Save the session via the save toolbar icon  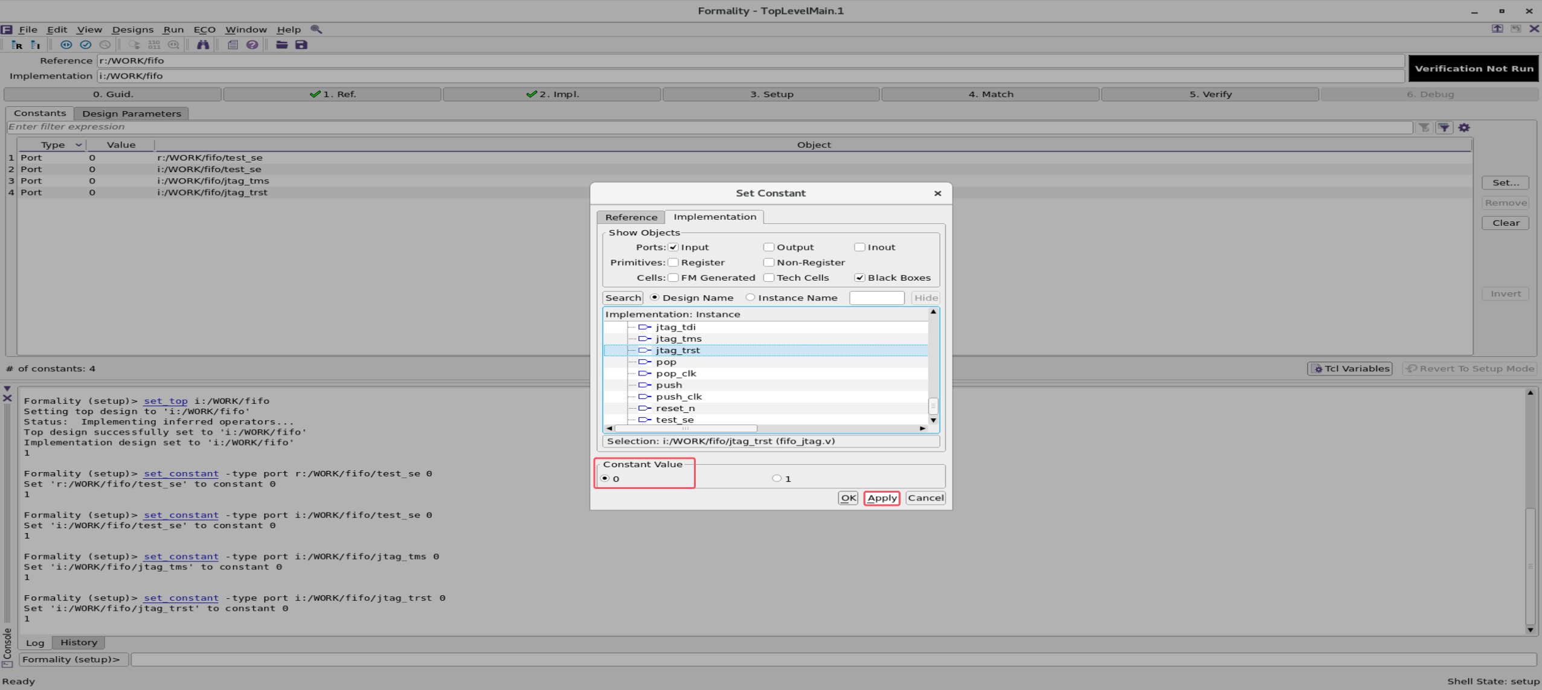pos(301,45)
